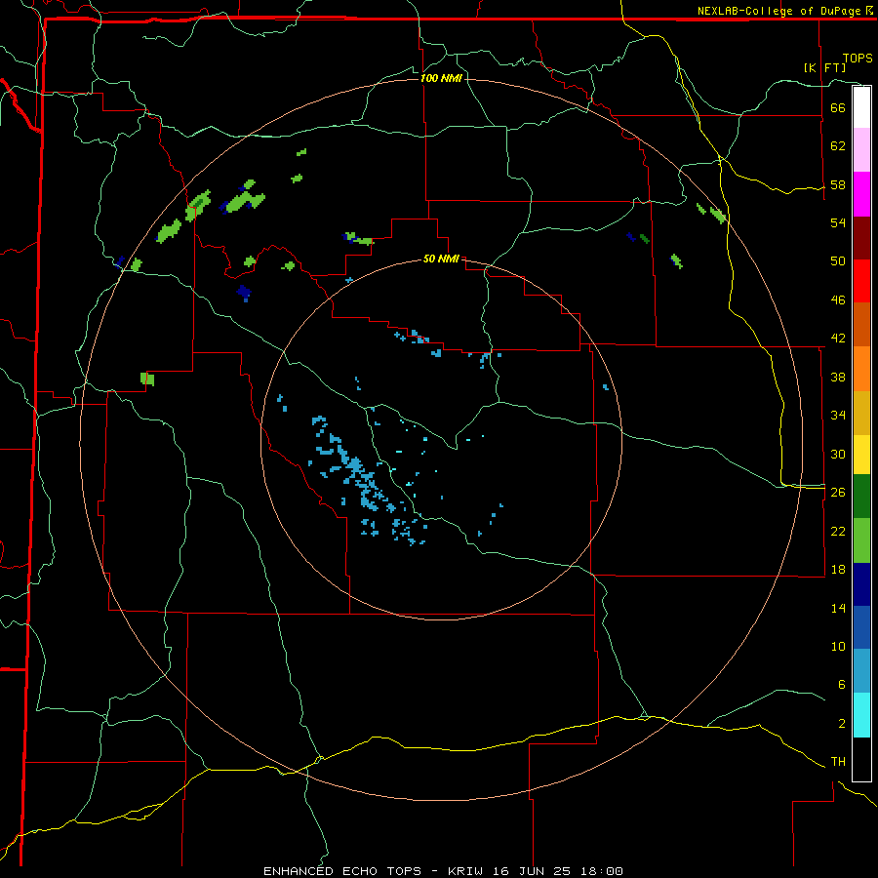The width and height of the screenshot is (878, 878).
Task: Click the '100 NMI' range ring label
Action: [x=441, y=78]
